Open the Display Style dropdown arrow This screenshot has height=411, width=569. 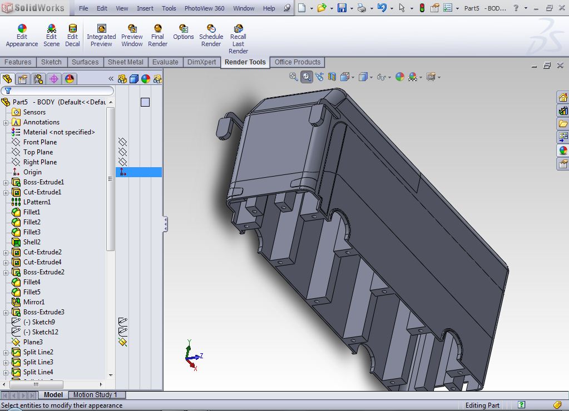pos(371,77)
